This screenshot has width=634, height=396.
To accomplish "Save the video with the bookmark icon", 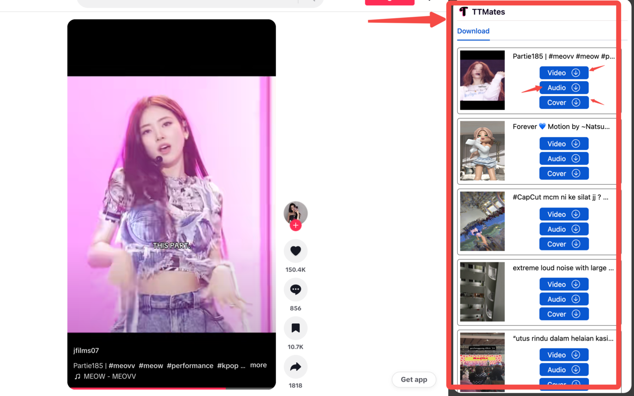I will (295, 328).
